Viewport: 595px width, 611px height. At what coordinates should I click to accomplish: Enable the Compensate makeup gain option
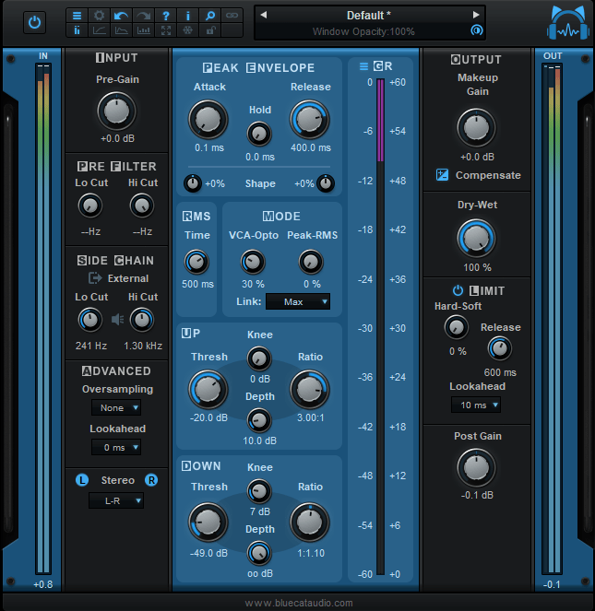tap(478, 175)
